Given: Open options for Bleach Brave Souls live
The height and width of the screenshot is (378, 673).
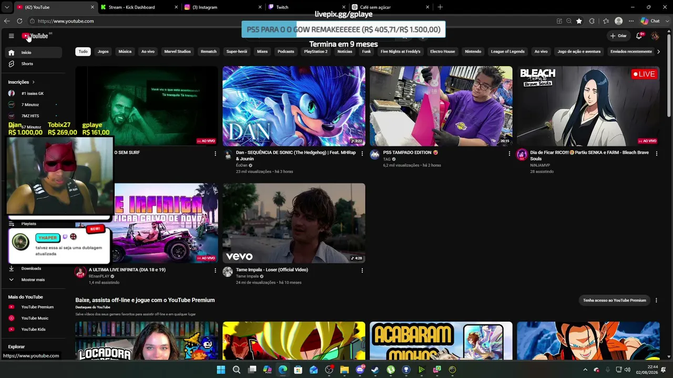Looking at the screenshot, I should click(x=656, y=153).
